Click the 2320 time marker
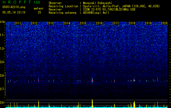Viewport: 171px width, 108px height. pyautogui.click(x=164, y=23)
